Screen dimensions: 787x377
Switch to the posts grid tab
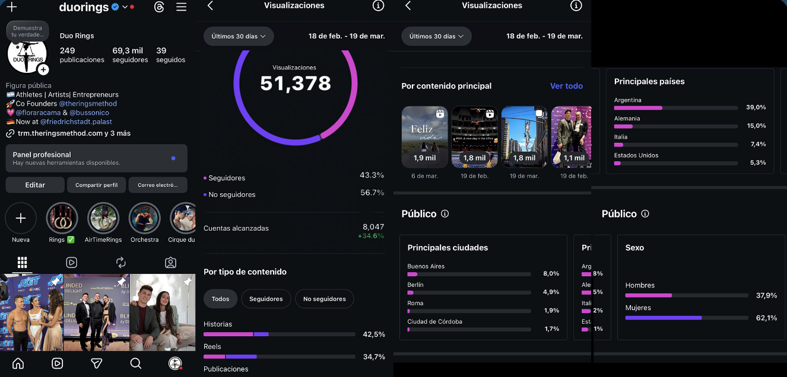(x=22, y=262)
